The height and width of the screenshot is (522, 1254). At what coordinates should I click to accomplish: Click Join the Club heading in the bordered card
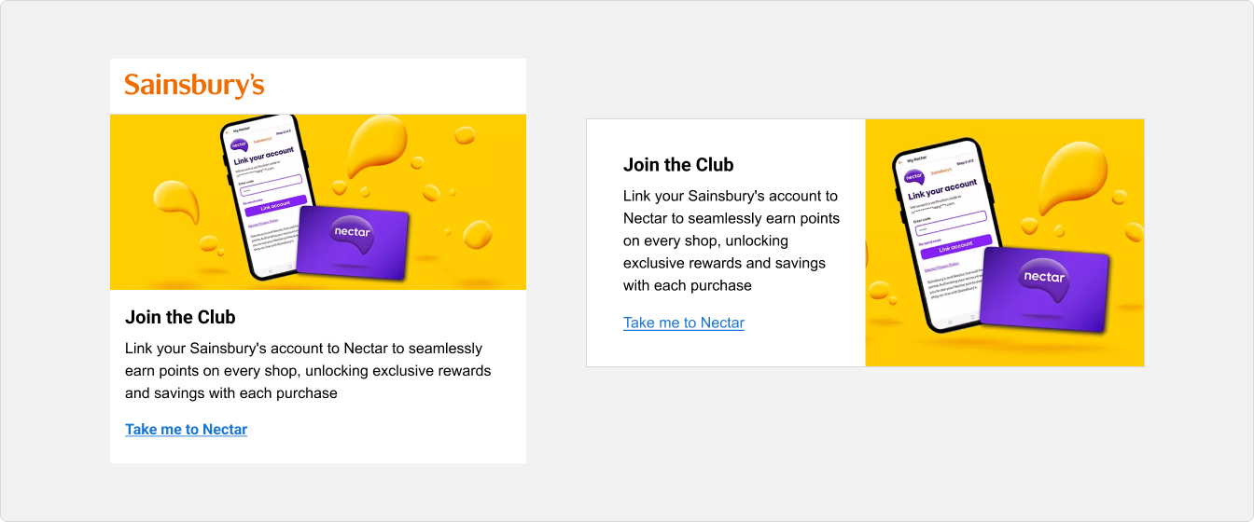pos(678,165)
